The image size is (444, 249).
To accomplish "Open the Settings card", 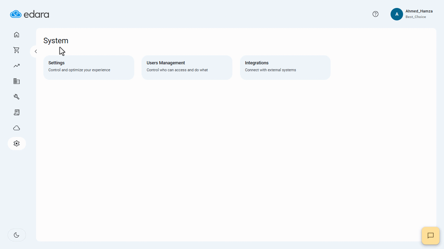I will [x=89, y=67].
